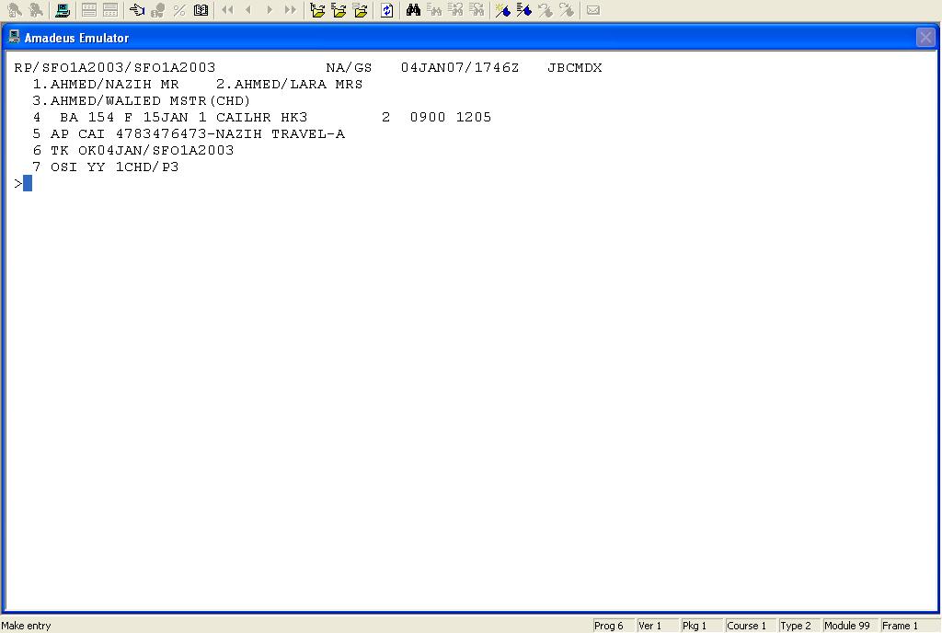Screen dimensions: 942x633
Task: Click passenger name 2.AHMED/LARA MRS
Action: tap(290, 84)
